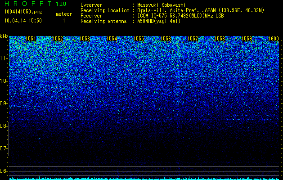Select observer name Masayuki Kobayashi
The height and width of the screenshot is (180, 283).
pyautogui.click(x=162, y=5)
